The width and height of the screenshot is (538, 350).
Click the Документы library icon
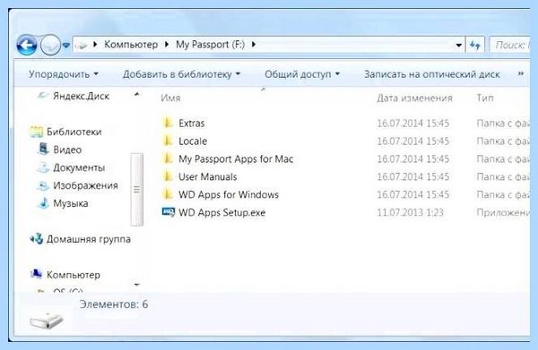coord(43,167)
